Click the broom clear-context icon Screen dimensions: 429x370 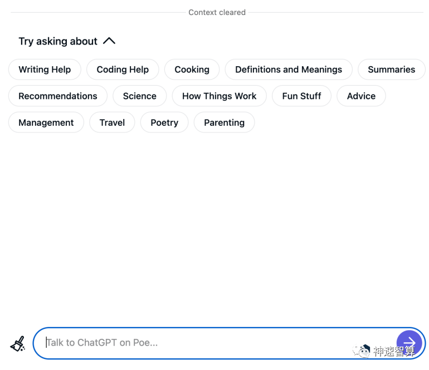(18, 344)
